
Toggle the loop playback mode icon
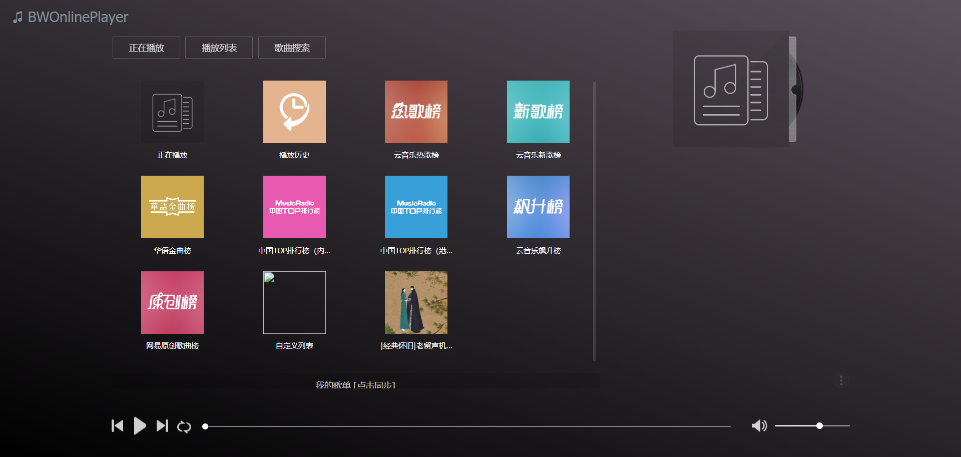pos(184,426)
